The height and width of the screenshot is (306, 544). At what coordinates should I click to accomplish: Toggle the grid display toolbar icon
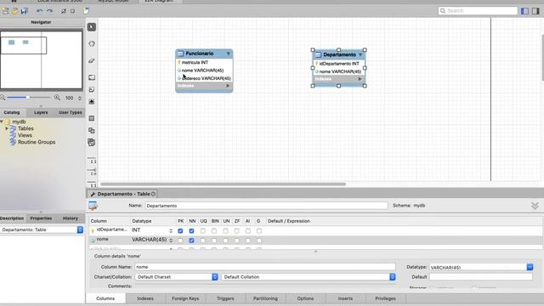point(64,11)
